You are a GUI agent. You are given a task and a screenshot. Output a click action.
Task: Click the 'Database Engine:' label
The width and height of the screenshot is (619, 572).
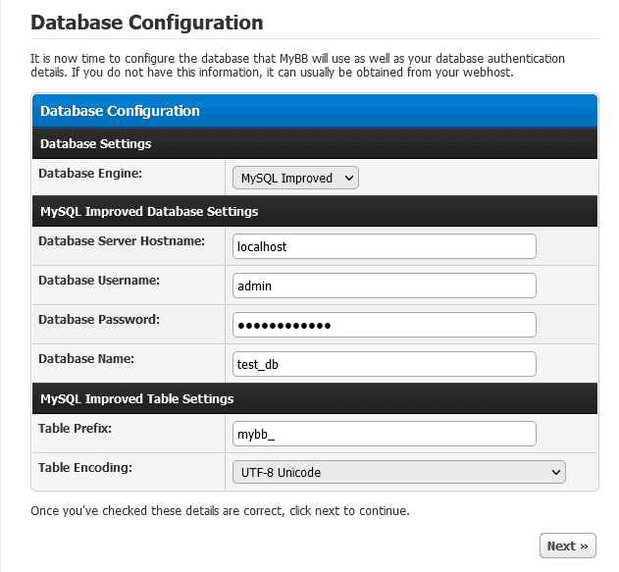tap(90, 174)
